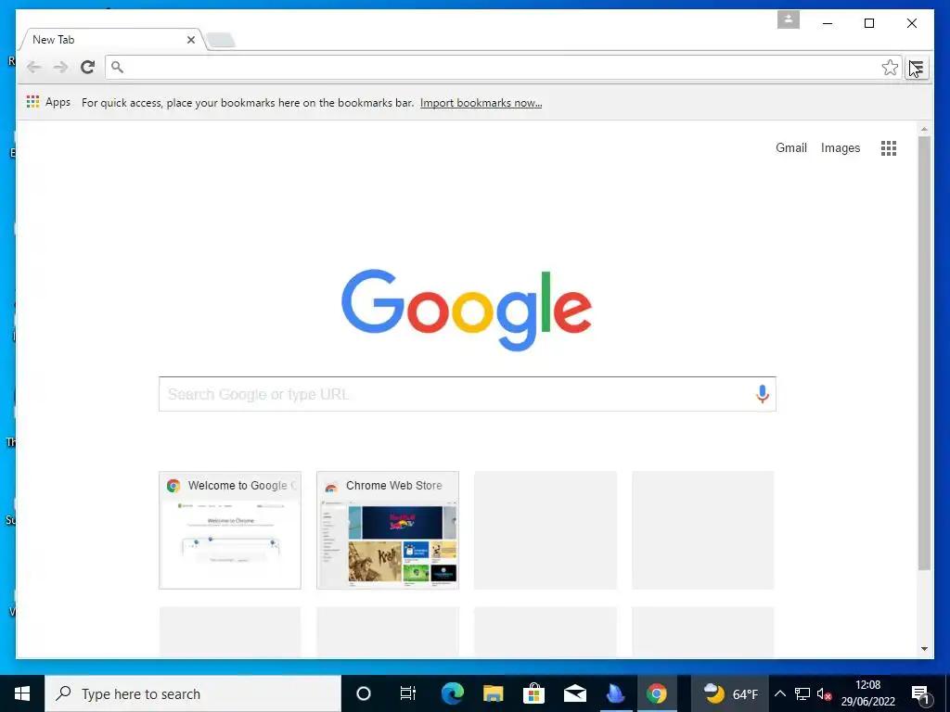Open the blue sail app on taskbar
Image resolution: width=950 pixels, height=712 pixels.
615,693
